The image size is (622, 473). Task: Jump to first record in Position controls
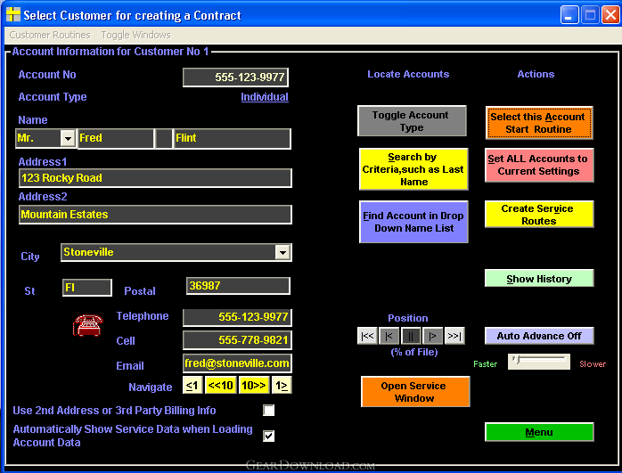[x=367, y=336]
